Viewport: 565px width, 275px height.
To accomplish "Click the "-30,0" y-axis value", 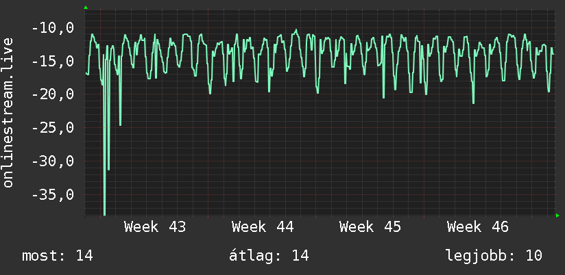I will tap(53, 161).
